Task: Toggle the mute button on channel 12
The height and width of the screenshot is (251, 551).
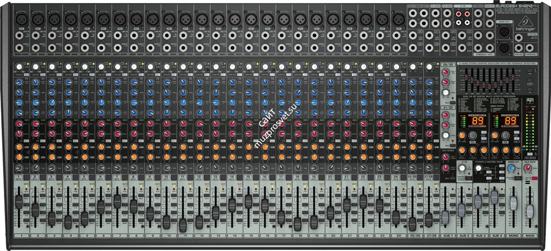Action: click(x=198, y=178)
